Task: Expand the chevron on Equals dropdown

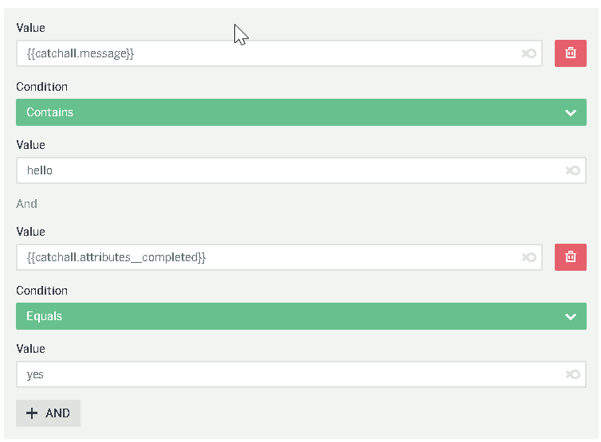Action: 571,316
